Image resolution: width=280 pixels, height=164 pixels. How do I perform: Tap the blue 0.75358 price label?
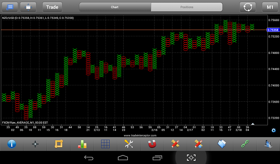[273, 30]
